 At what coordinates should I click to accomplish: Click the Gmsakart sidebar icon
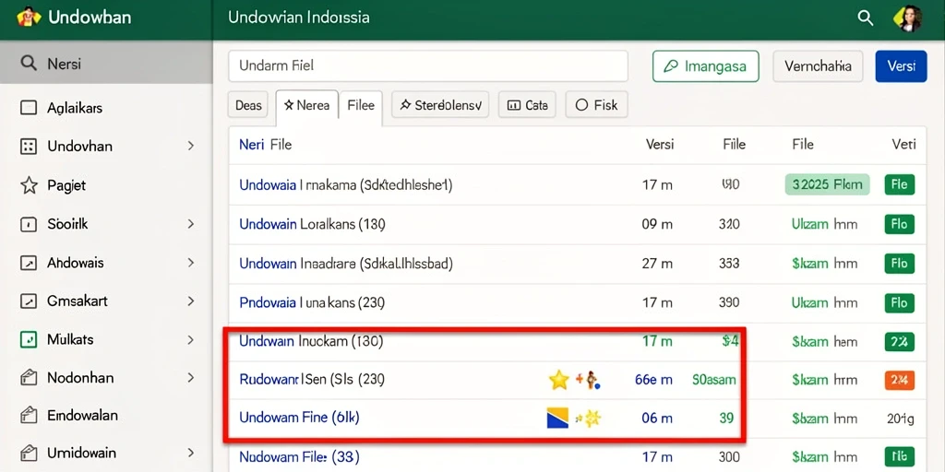(x=29, y=301)
